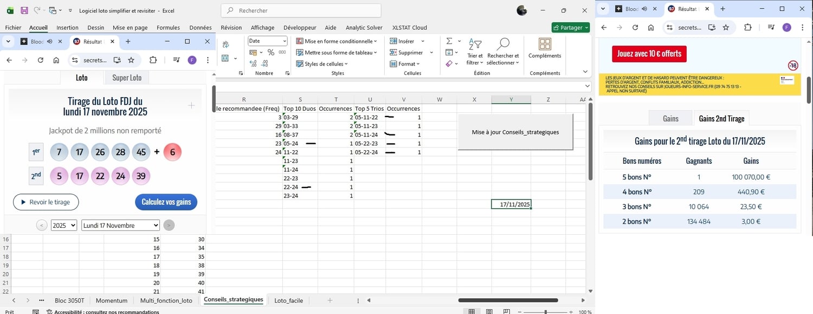Click home icon in right browser window
Screen dimensions: 813x314
[651, 28]
